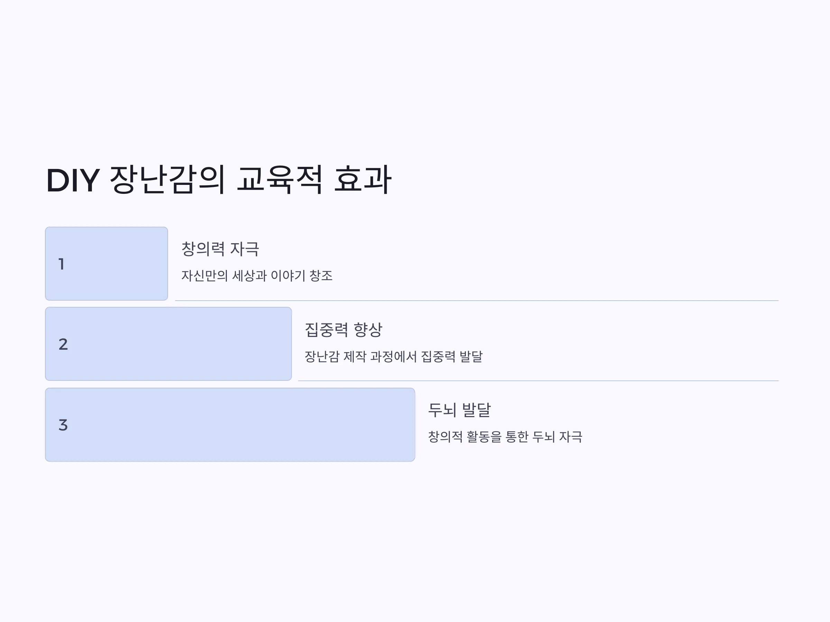Click the number 1 in the first bar
Screen dimensions: 830x622
[61, 264]
